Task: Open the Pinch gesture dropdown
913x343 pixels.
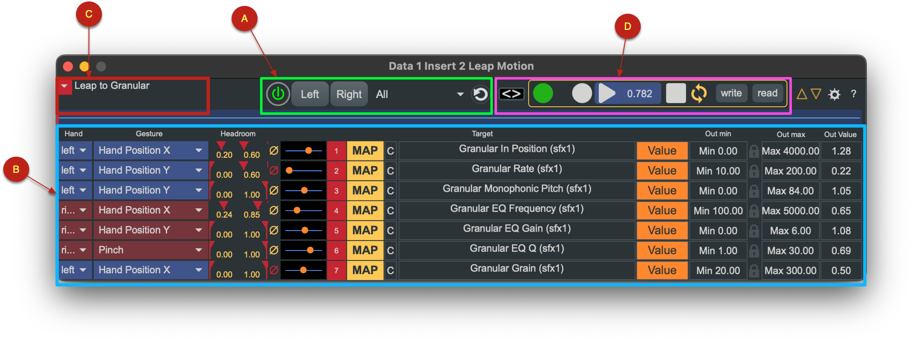Action: (151, 250)
